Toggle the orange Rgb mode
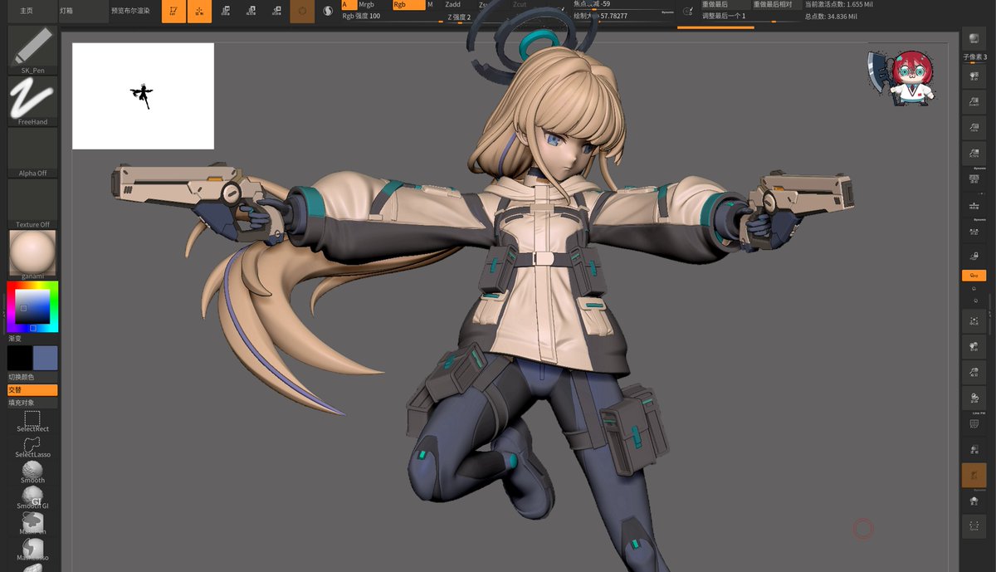Image resolution: width=996 pixels, height=572 pixels. (x=408, y=5)
